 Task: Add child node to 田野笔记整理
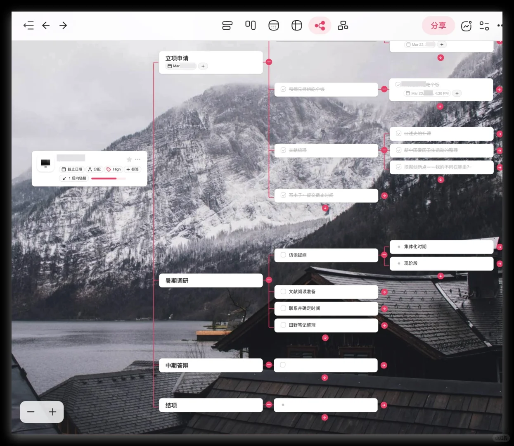point(384,325)
